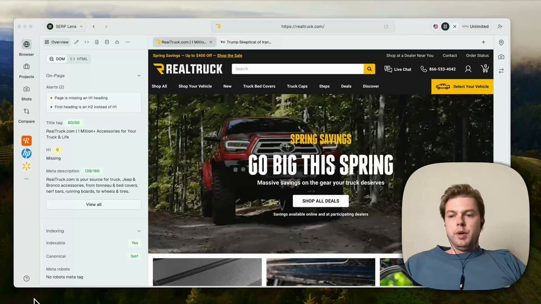This screenshot has width=541, height=304.
Task: Go forward with the right arrow
Action: tap(106, 27)
